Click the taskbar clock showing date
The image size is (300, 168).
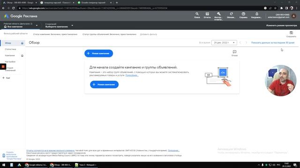pos(286,165)
